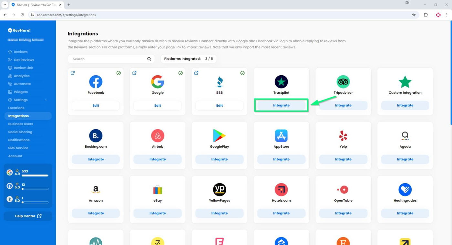The image size is (452, 245).
Task: Click the GooglePlay logo
Action: (220, 136)
